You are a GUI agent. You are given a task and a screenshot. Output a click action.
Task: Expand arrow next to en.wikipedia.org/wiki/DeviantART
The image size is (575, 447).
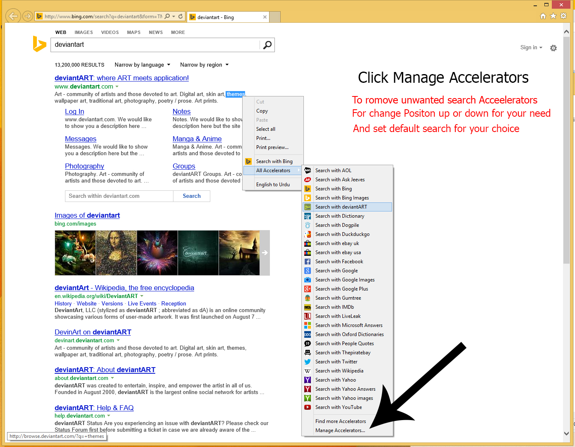click(142, 296)
